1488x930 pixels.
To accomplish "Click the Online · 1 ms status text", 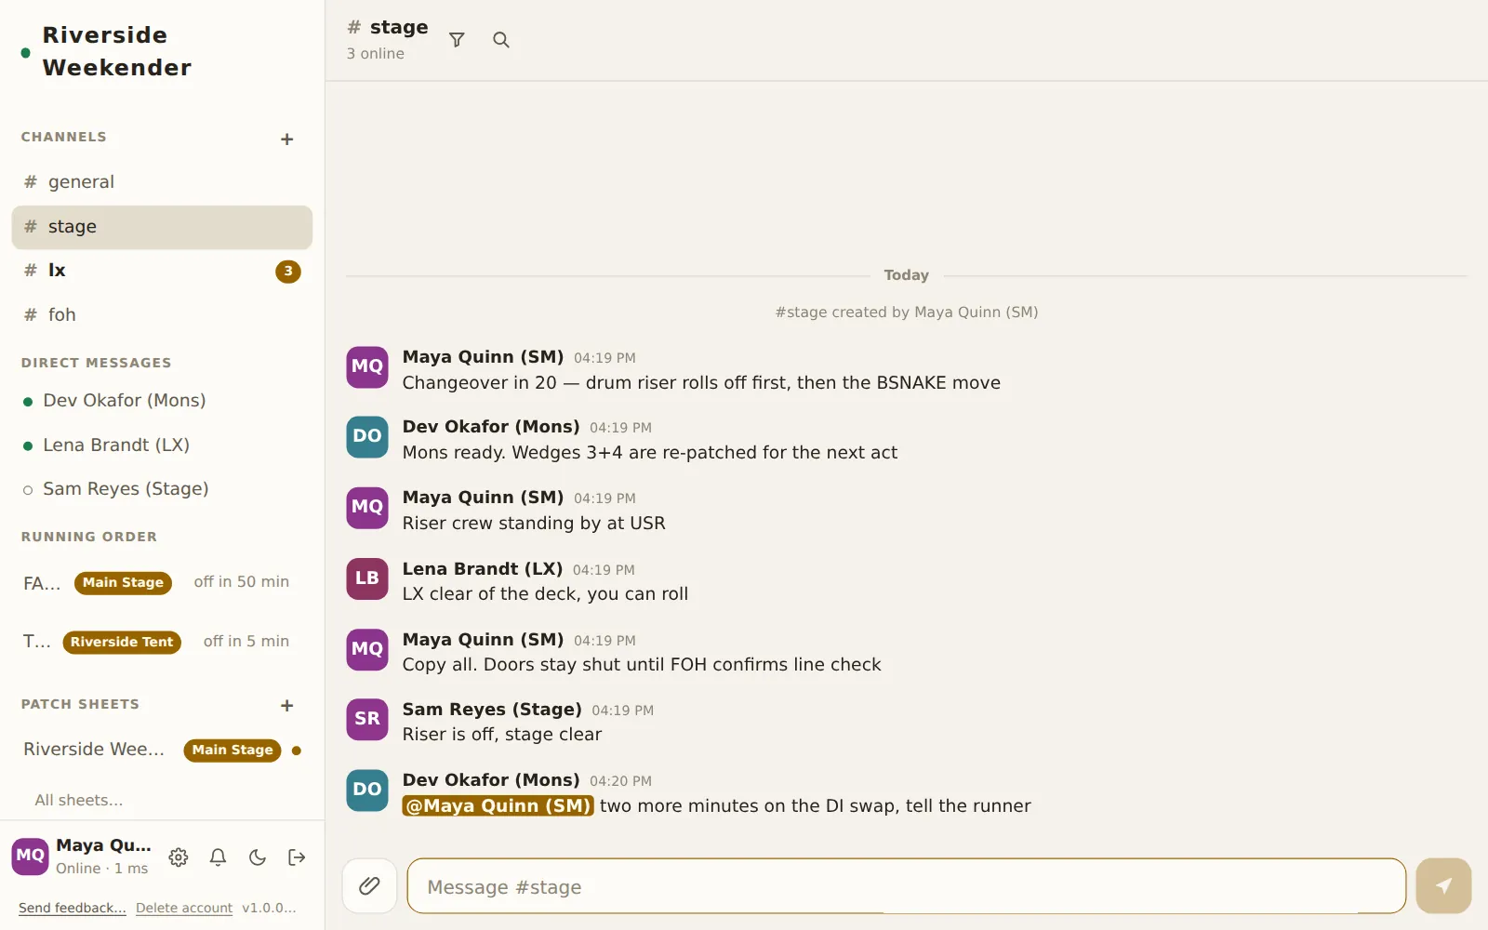I will 102,869.
